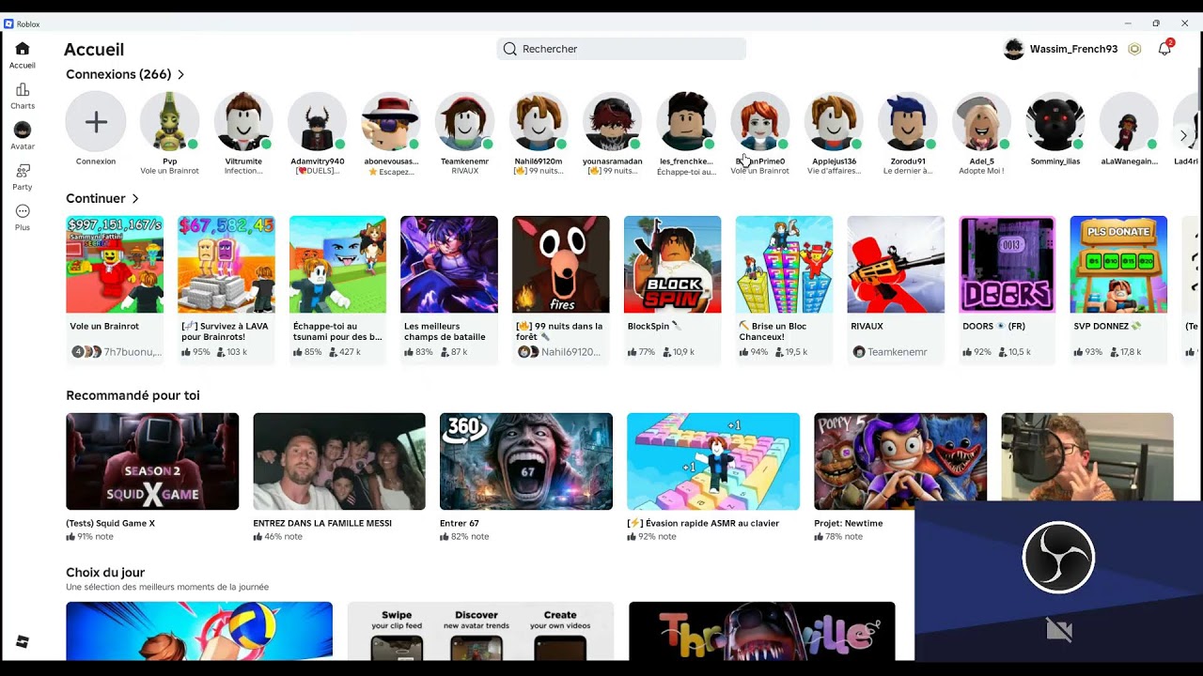Click the 'ENTREZ DANS LA FAMILLE MESSI' title
The width and height of the screenshot is (1203, 676).
[322, 523]
